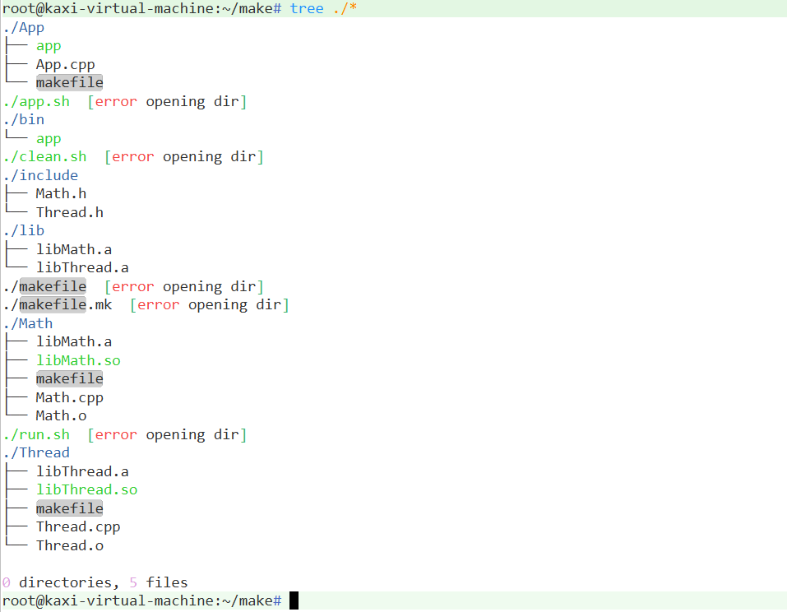Click '[error opening dir]' next to ./run.sh

pyautogui.click(x=167, y=435)
